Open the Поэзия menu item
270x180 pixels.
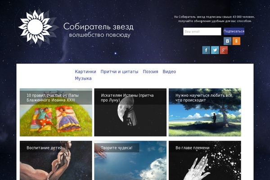click(150, 72)
